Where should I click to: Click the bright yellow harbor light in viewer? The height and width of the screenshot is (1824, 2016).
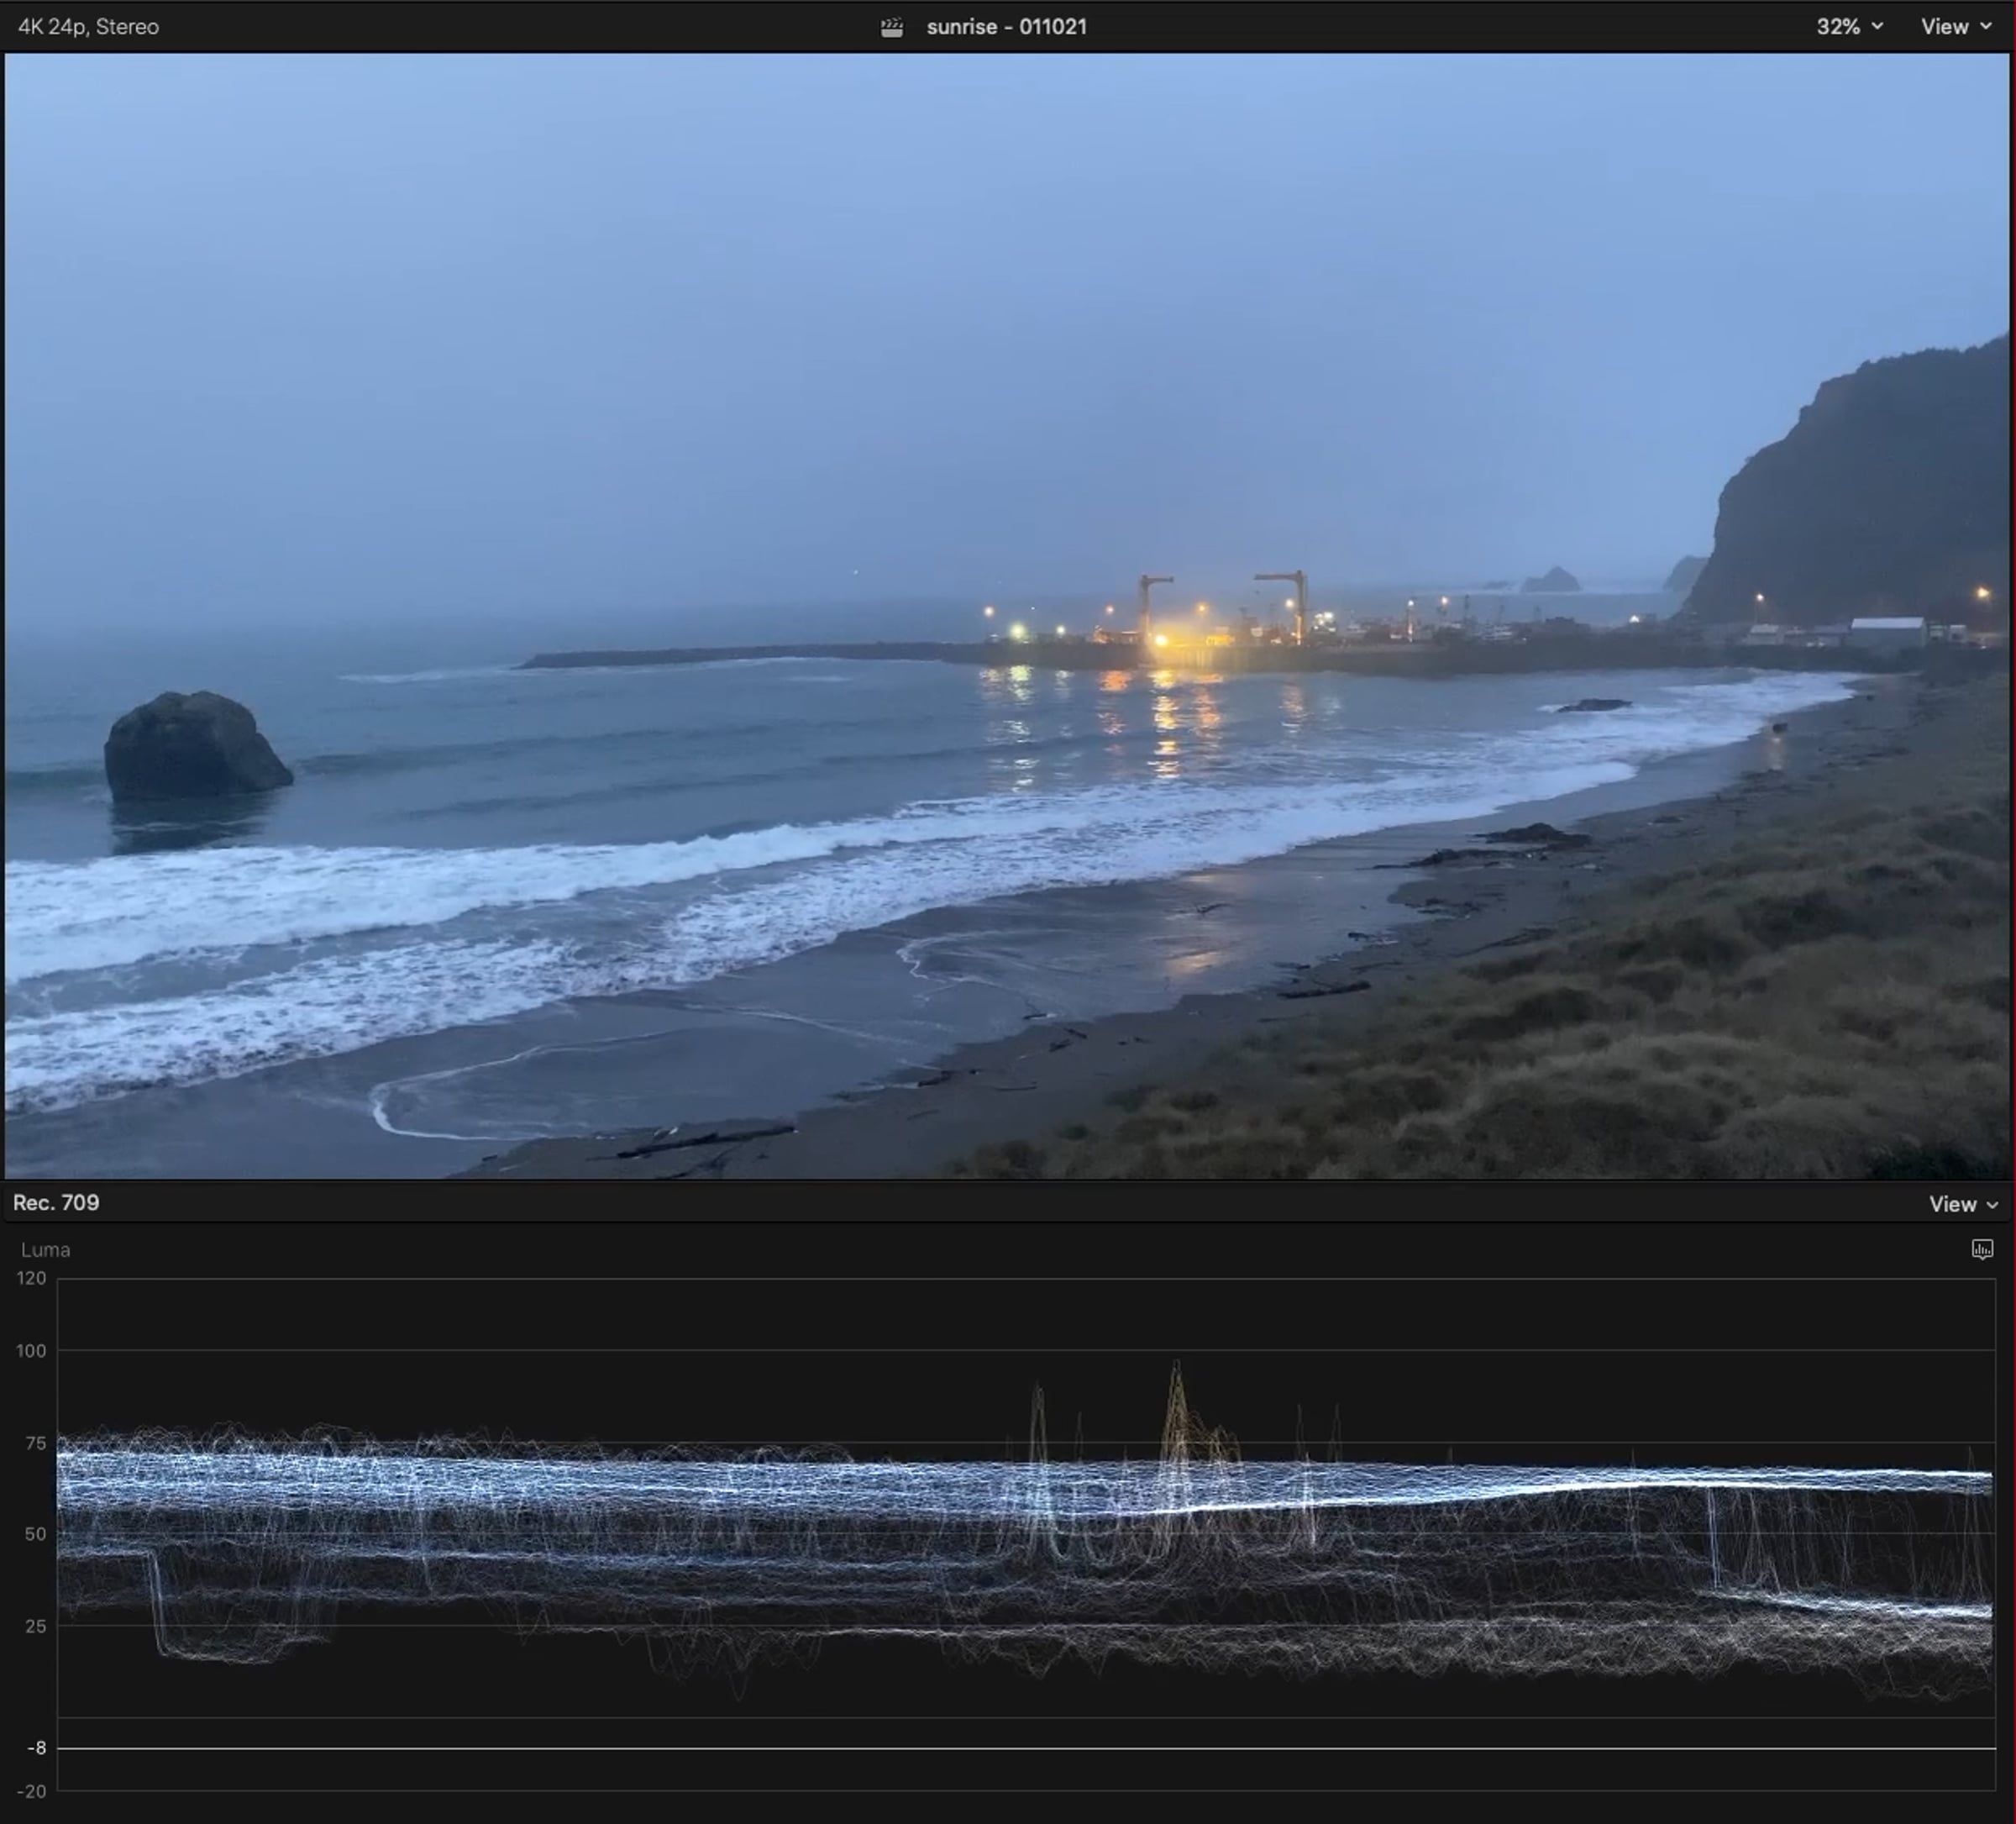(1161, 640)
